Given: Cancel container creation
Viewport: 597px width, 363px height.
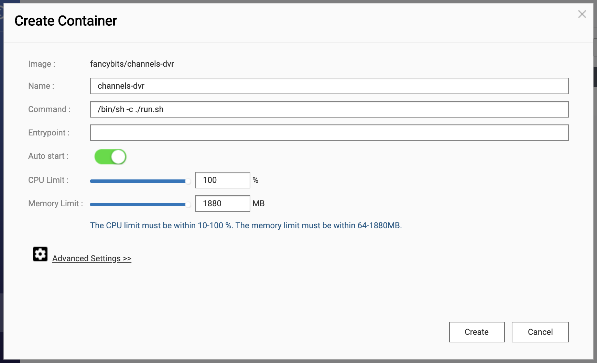Looking at the screenshot, I should click(x=540, y=332).
